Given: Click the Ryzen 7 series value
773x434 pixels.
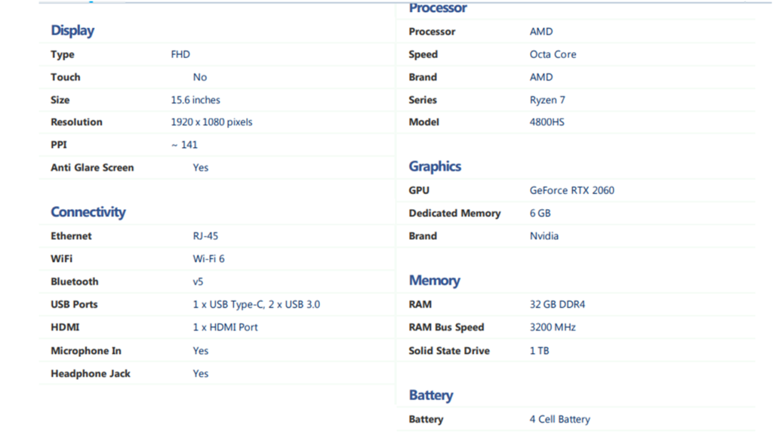Looking at the screenshot, I should [x=547, y=100].
